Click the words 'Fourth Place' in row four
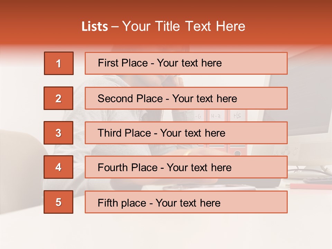This screenshot has width=332, height=249. (128, 167)
